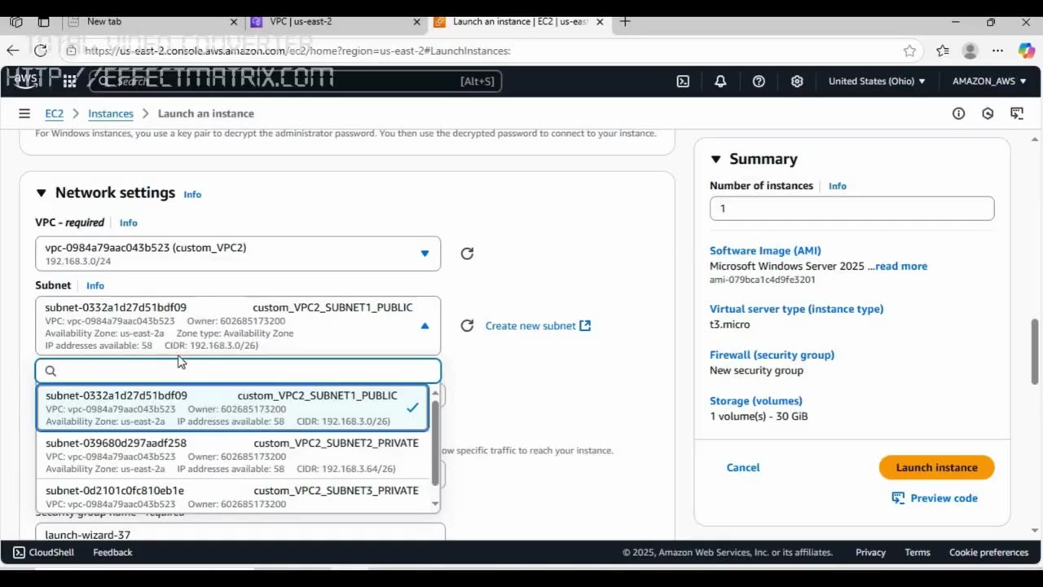The width and height of the screenshot is (1043, 587).
Task: Click the Launch instance button
Action: [937, 467]
